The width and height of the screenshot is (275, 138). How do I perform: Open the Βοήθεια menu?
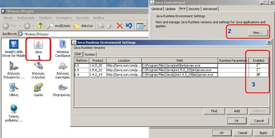tap(99, 18)
